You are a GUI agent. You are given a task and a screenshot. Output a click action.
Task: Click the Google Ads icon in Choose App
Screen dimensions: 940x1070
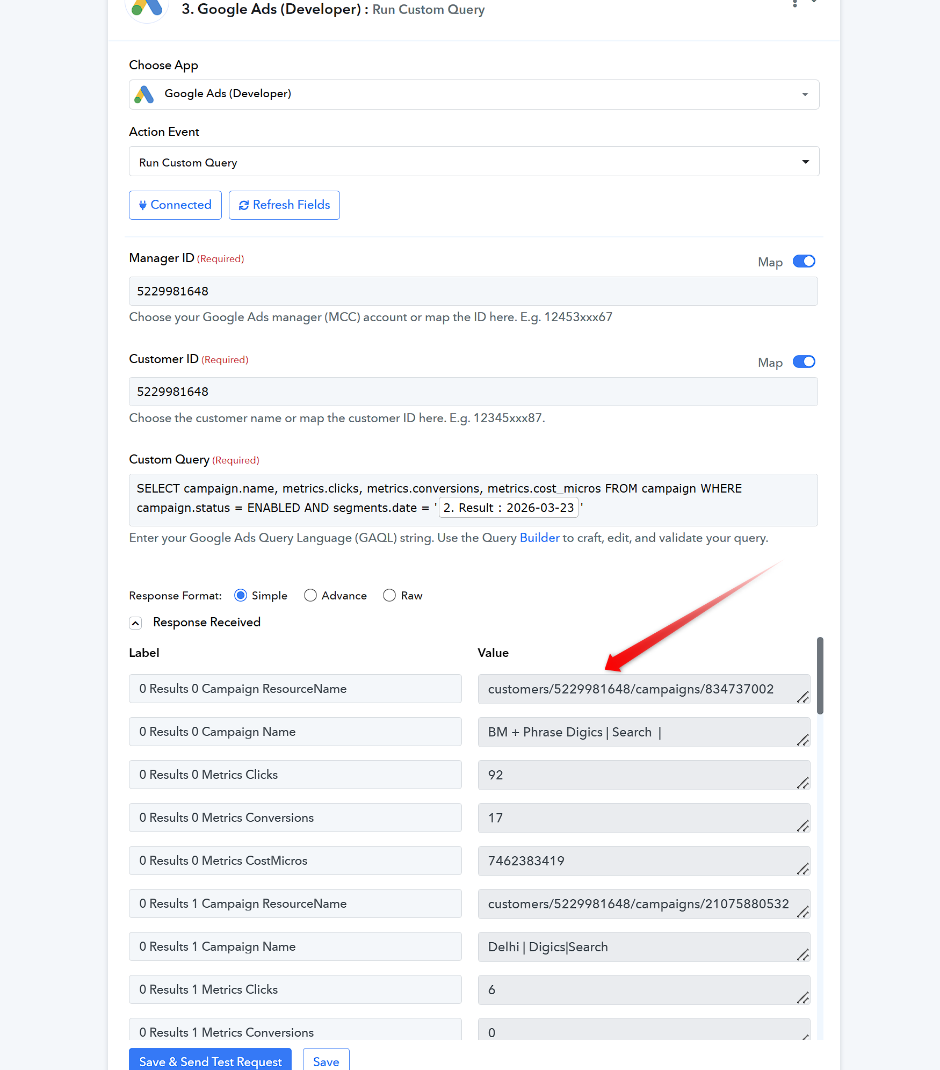point(144,95)
